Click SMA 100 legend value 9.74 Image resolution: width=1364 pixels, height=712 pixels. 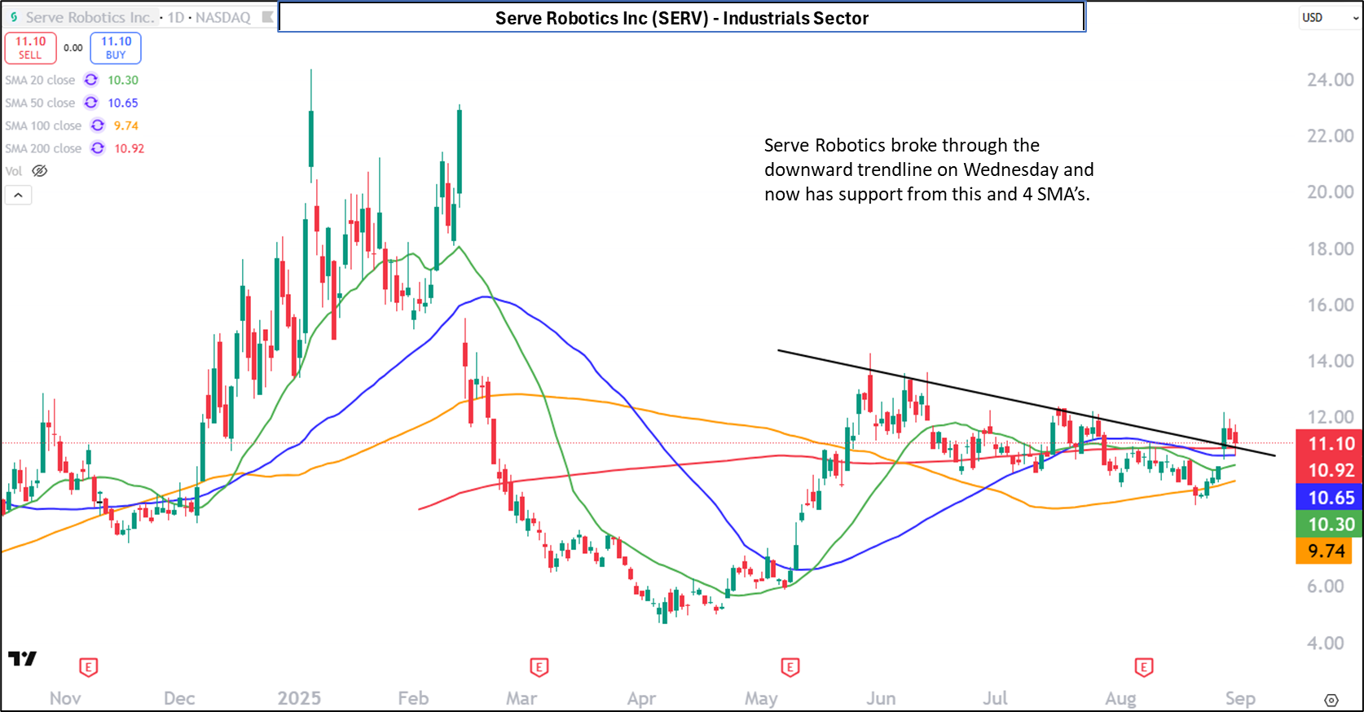[x=126, y=125]
